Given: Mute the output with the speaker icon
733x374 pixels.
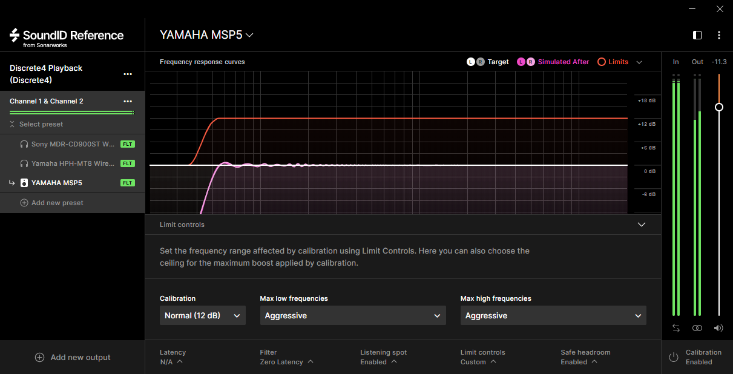Looking at the screenshot, I should point(718,328).
